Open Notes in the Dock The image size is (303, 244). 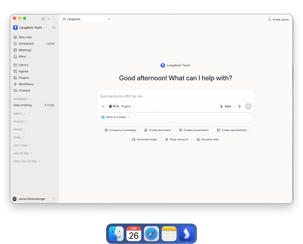[x=169, y=234]
